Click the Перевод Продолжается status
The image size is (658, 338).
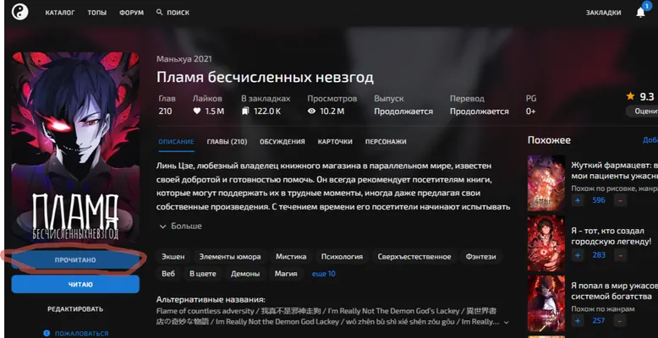(480, 106)
